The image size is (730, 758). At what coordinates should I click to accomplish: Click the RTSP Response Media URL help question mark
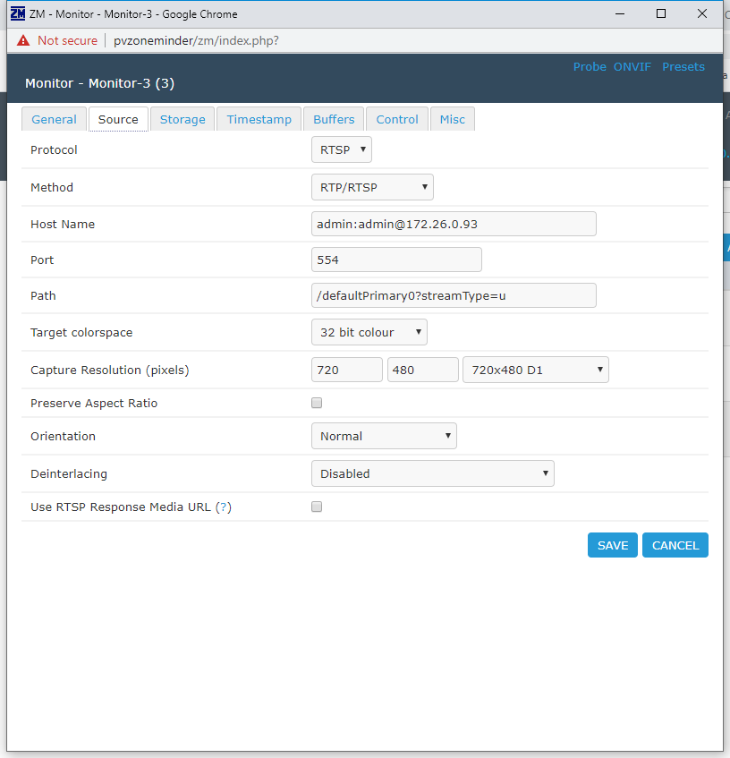click(x=223, y=507)
